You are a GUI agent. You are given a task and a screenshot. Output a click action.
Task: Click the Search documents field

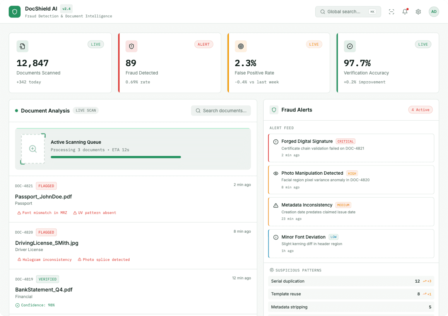pos(221,111)
